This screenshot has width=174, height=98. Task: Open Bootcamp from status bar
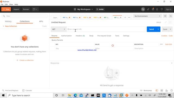[146, 90]
